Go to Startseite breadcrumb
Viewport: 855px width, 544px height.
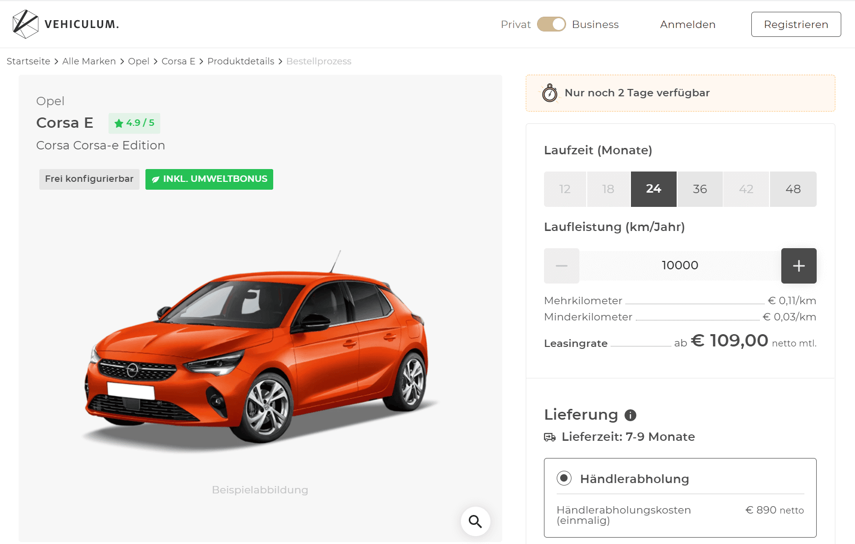point(28,61)
